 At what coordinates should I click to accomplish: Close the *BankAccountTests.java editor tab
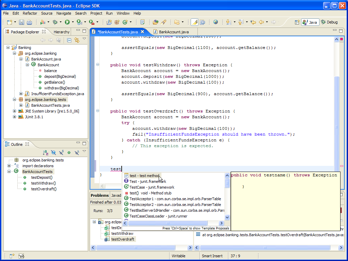click(142, 32)
